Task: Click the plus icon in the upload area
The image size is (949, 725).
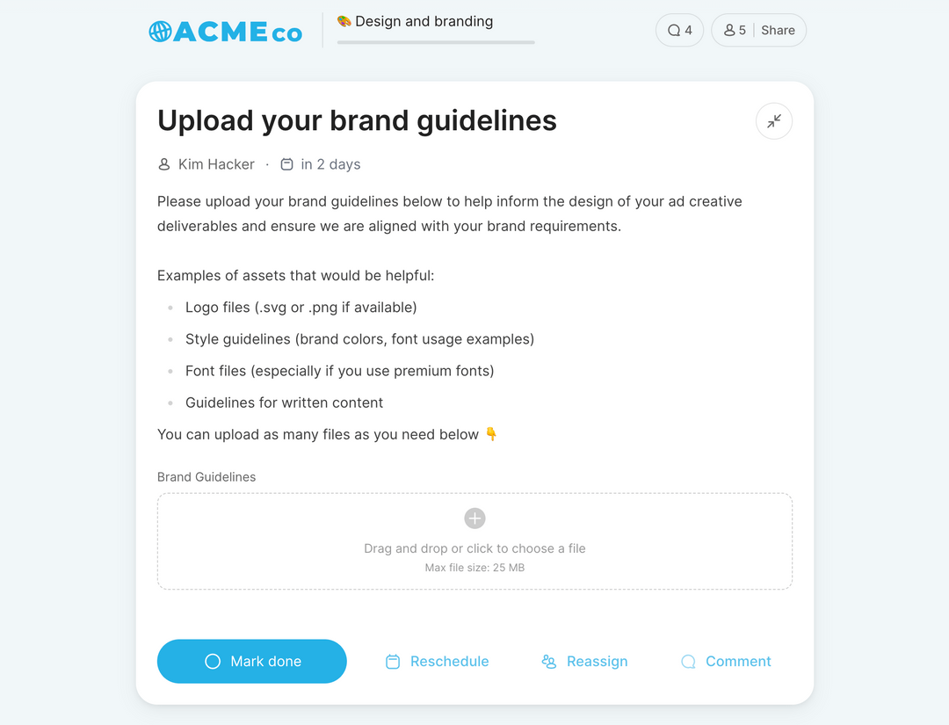Action: 474,518
